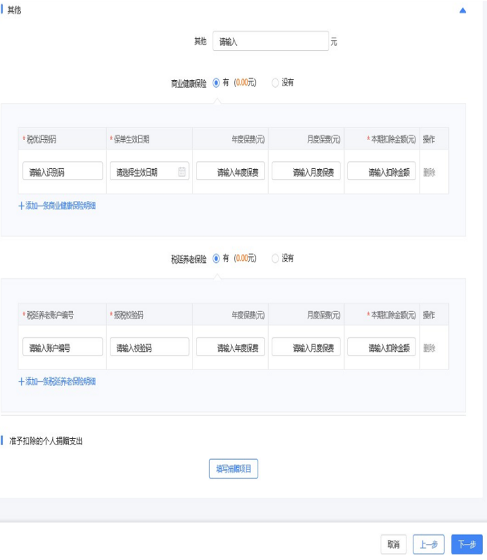Click the 请输入校验码 input field

(x=149, y=347)
